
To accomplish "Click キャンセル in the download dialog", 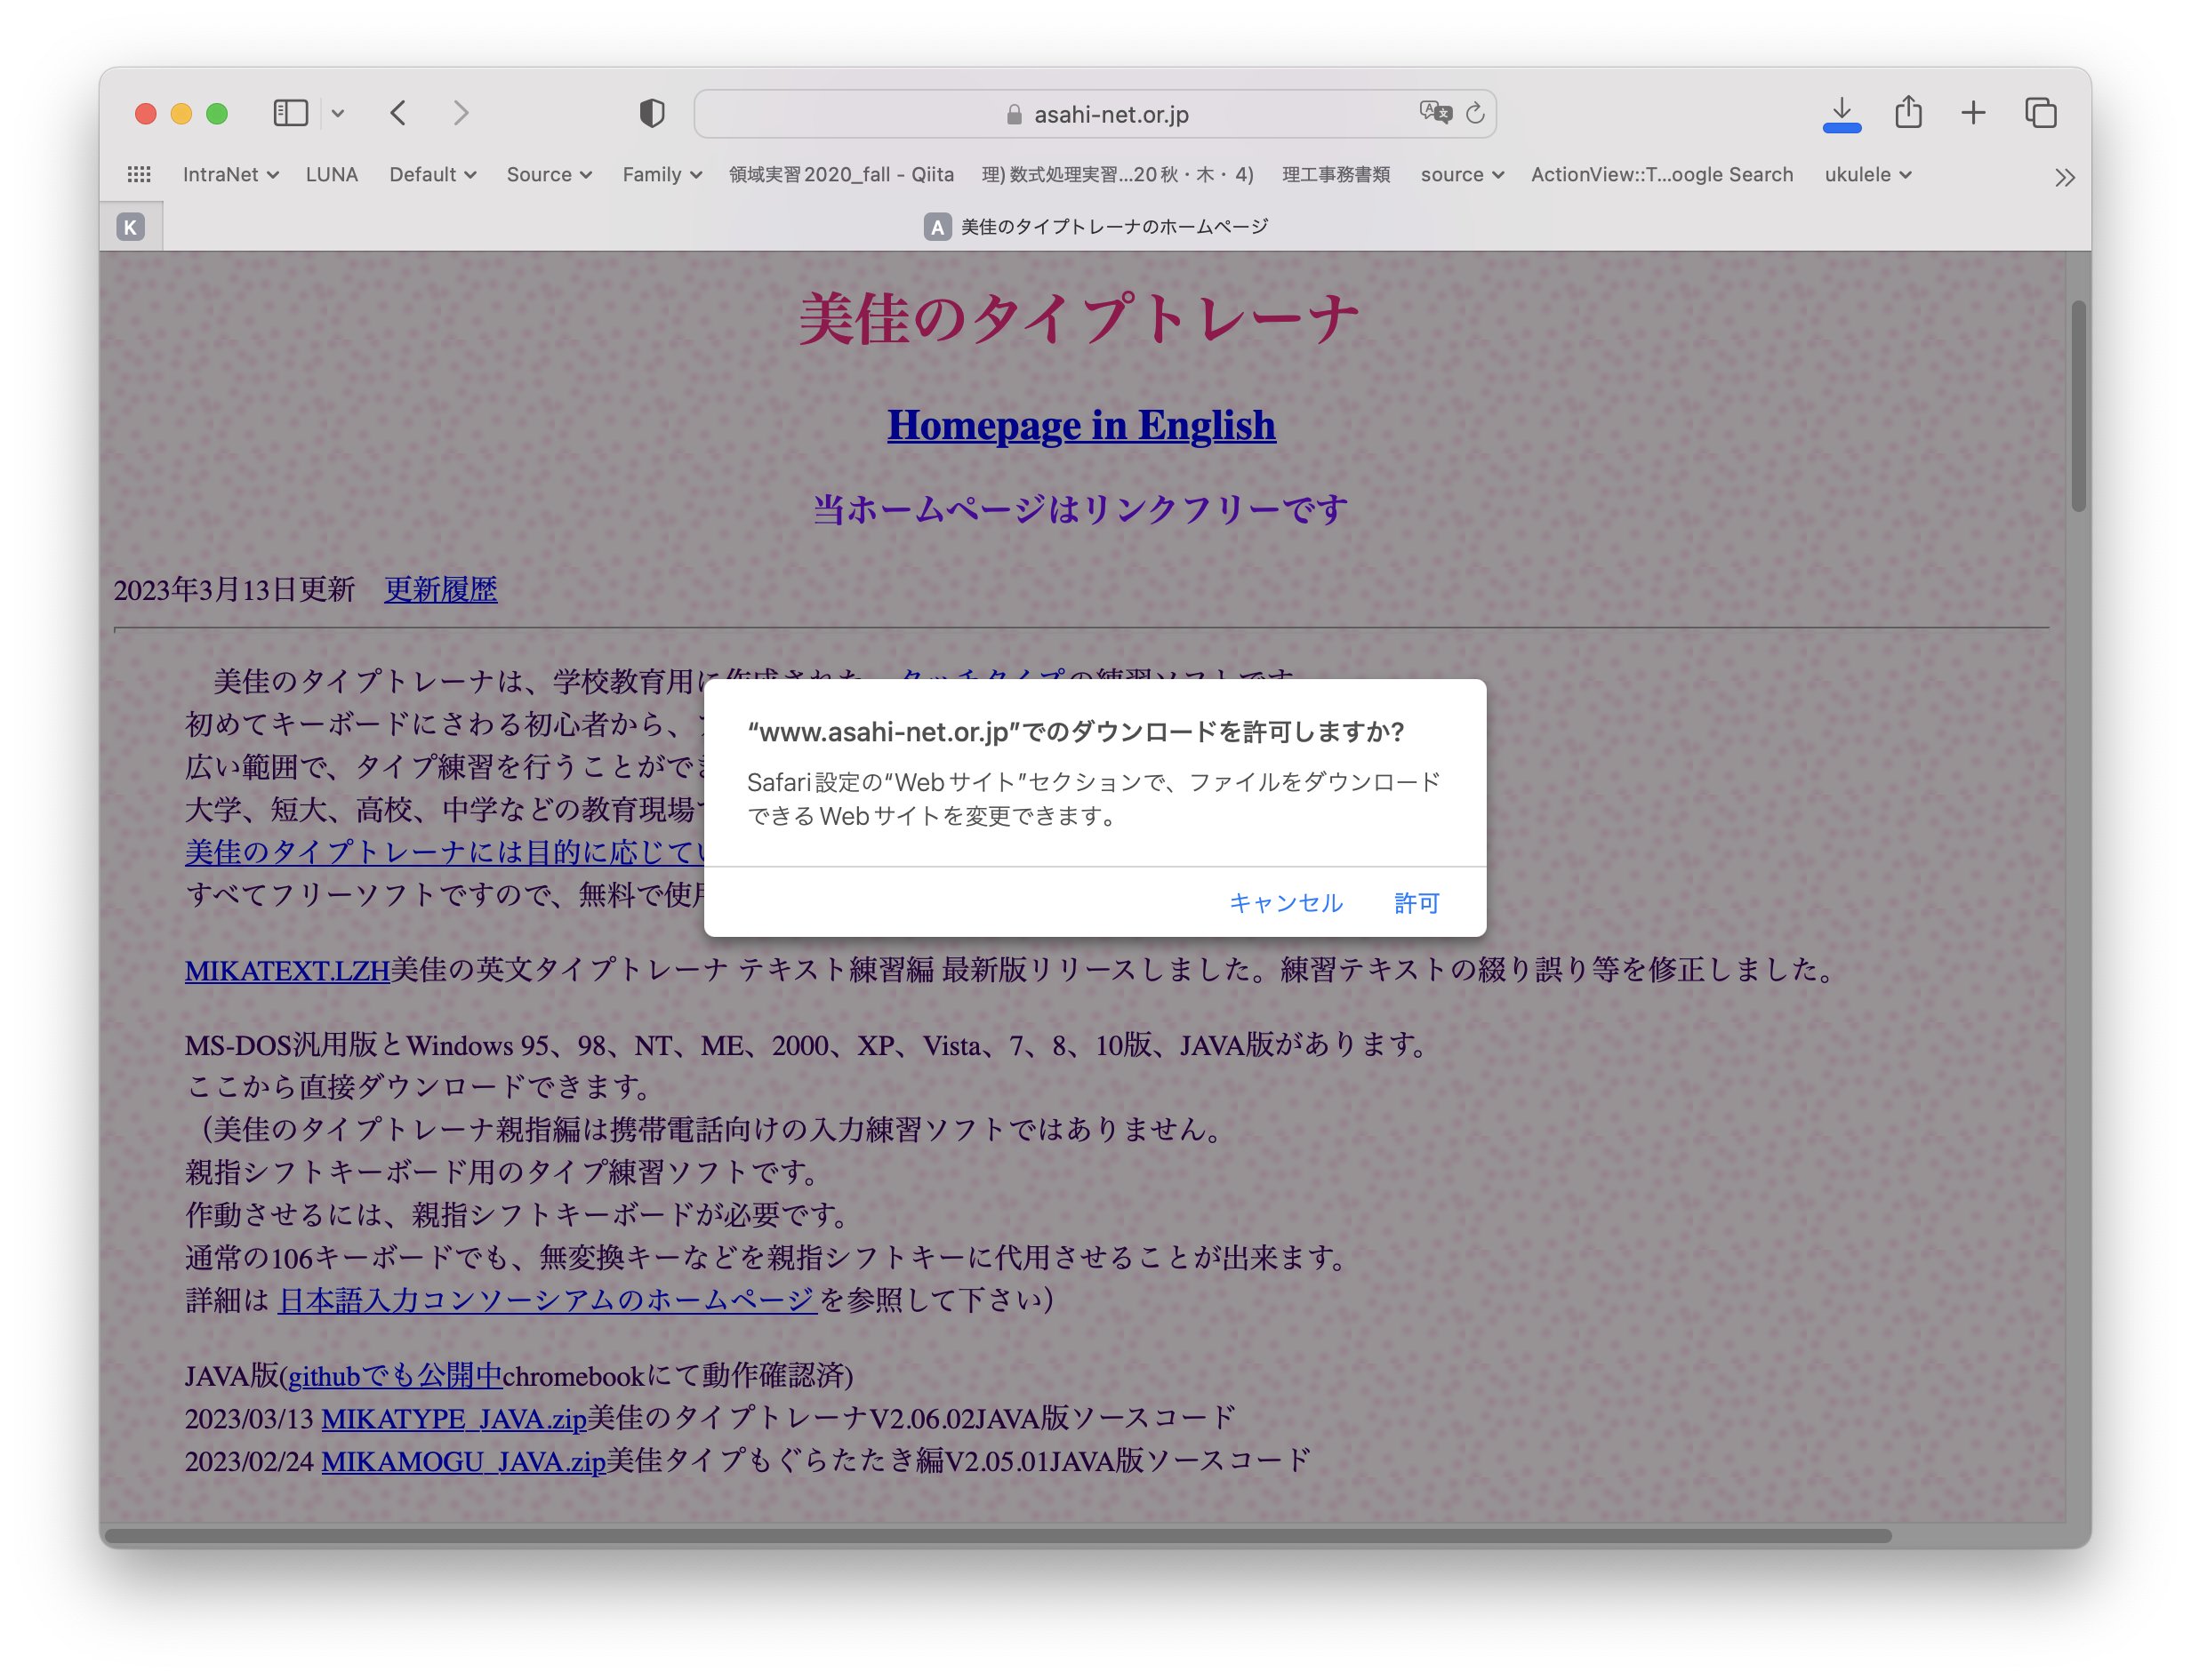I will coord(1285,903).
